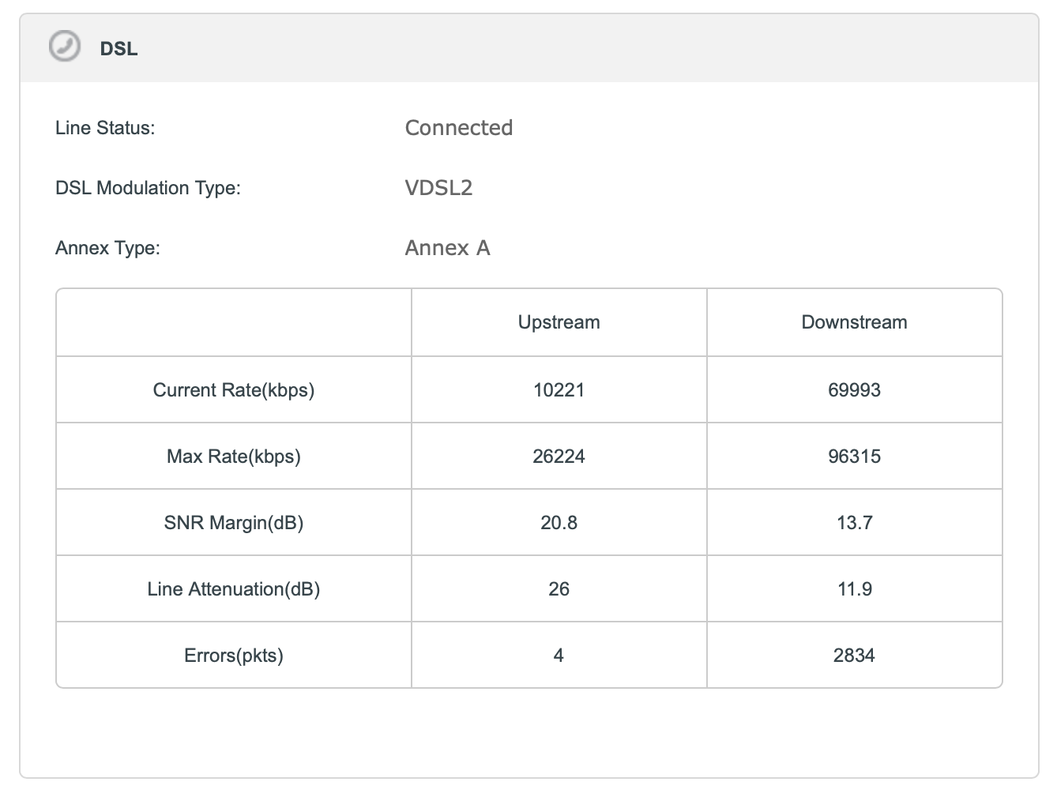Select the Line Status label
The width and height of the screenshot is (1057, 793).
(x=105, y=128)
